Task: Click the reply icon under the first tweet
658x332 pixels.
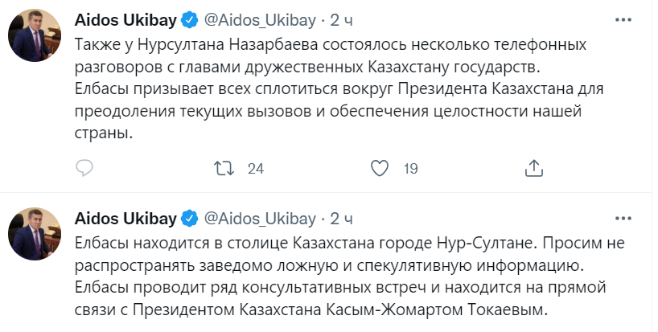Action: coord(86,168)
